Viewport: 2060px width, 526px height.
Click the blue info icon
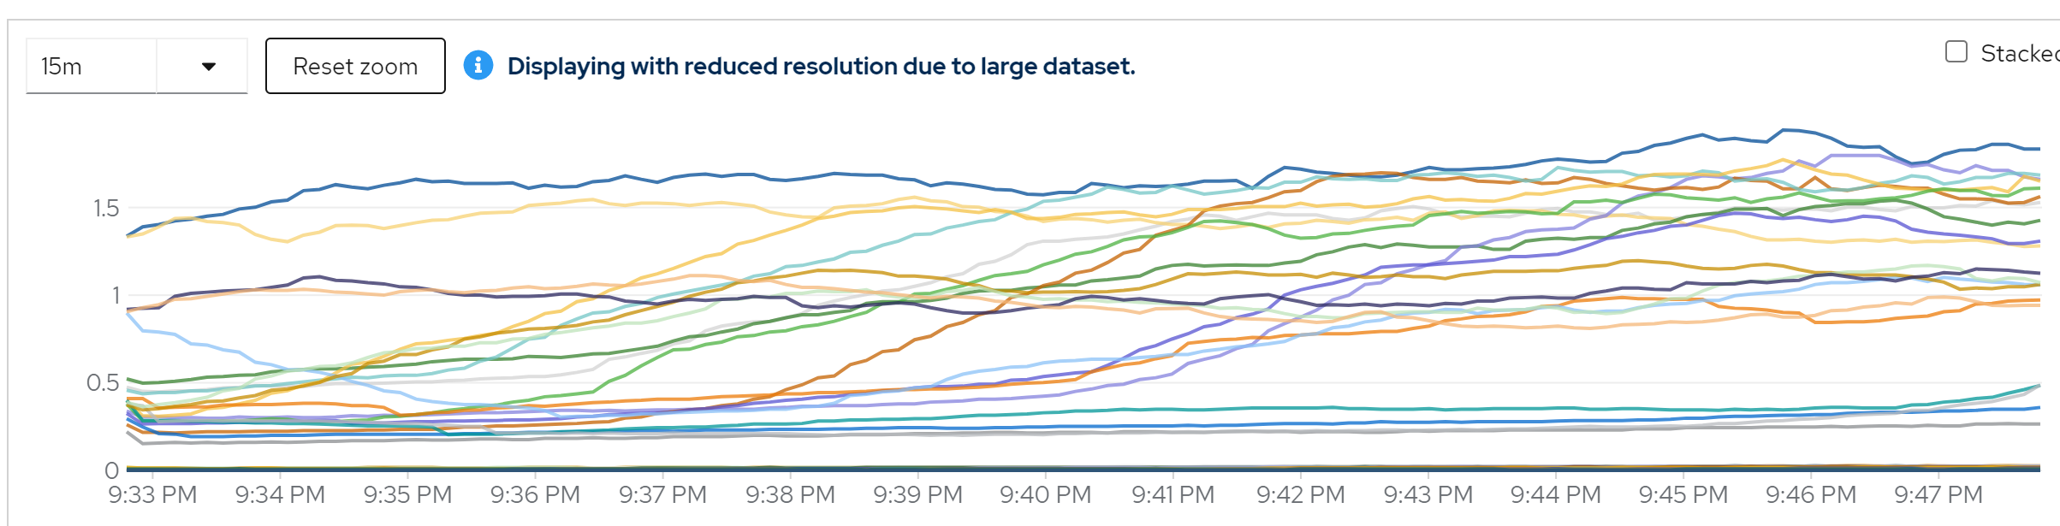tap(478, 65)
